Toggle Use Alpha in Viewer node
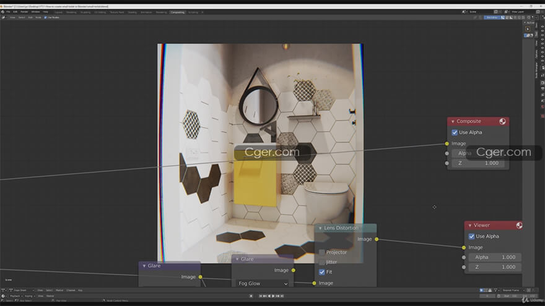Image resolution: width=545 pixels, height=306 pixels. (471, 236)
